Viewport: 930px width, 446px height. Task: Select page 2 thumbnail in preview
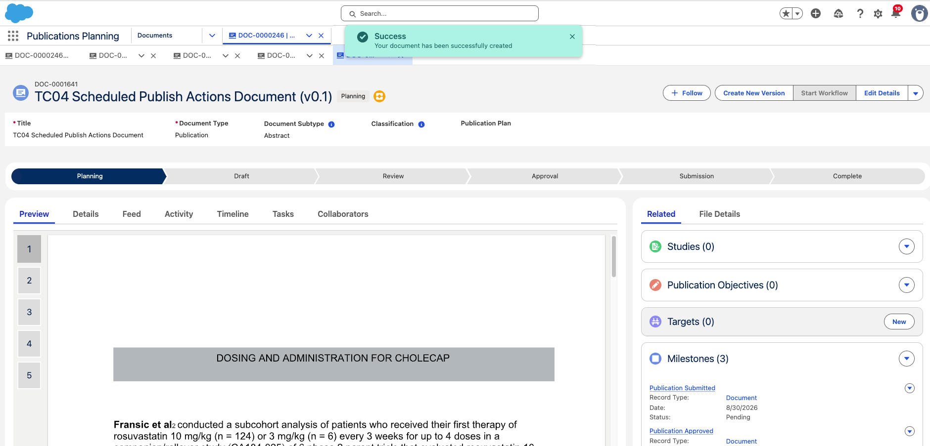pos(29,281)
